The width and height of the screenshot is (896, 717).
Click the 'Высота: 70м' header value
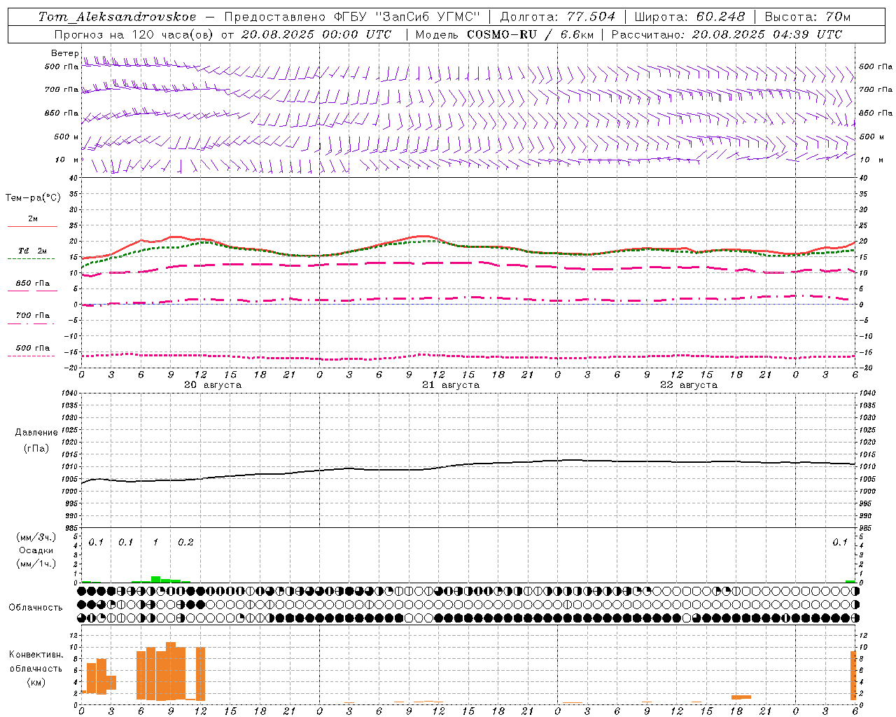pos(808,17)
